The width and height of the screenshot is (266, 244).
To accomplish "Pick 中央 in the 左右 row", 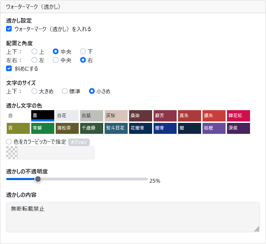I will click(x=56, y=60).
